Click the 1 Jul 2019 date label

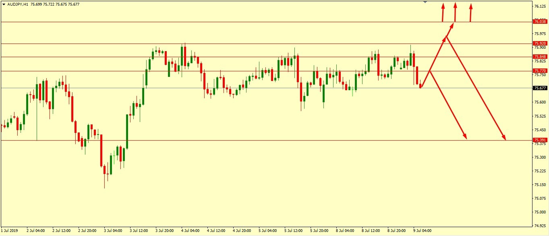10,231
